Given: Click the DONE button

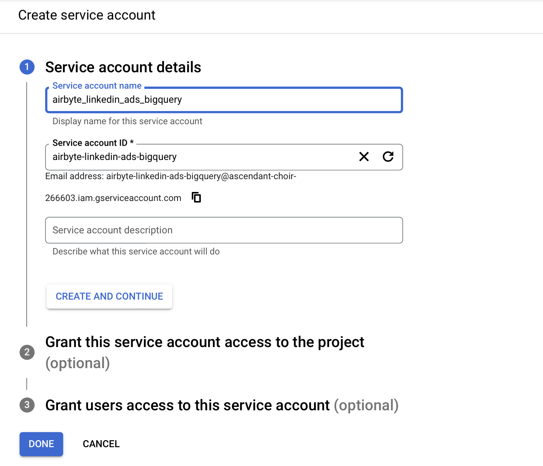Looking at the screenshot, I should coord(41,444).
